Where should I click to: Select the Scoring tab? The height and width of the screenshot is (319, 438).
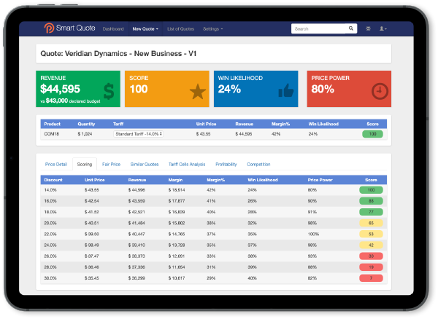85,164
